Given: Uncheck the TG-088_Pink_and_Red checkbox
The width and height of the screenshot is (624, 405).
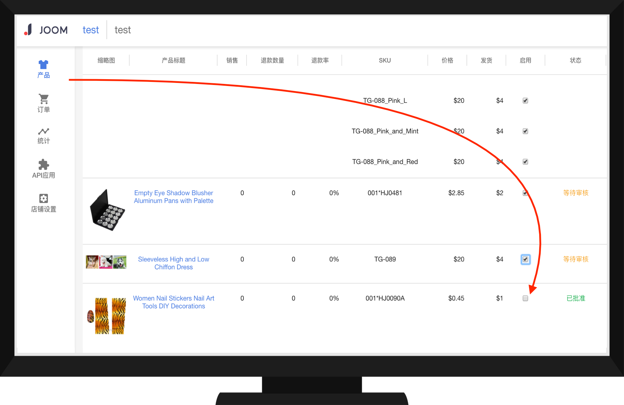Looking at the screenshot, I should click(525, 162).
